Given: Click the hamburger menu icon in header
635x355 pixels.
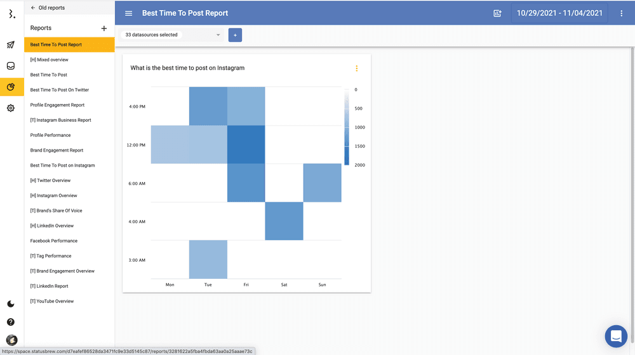Looking at the screenshot, I should [x=129, y=13].
